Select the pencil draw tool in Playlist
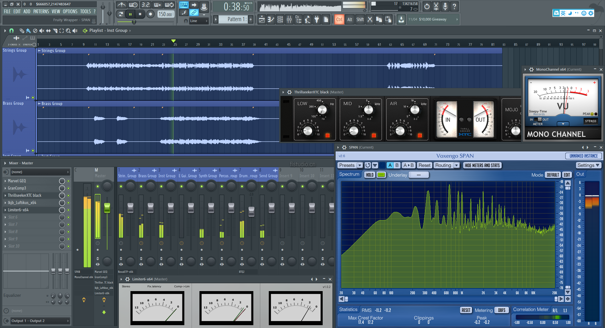Viewport: 605px width, 328px height. [x=22, y=31]
